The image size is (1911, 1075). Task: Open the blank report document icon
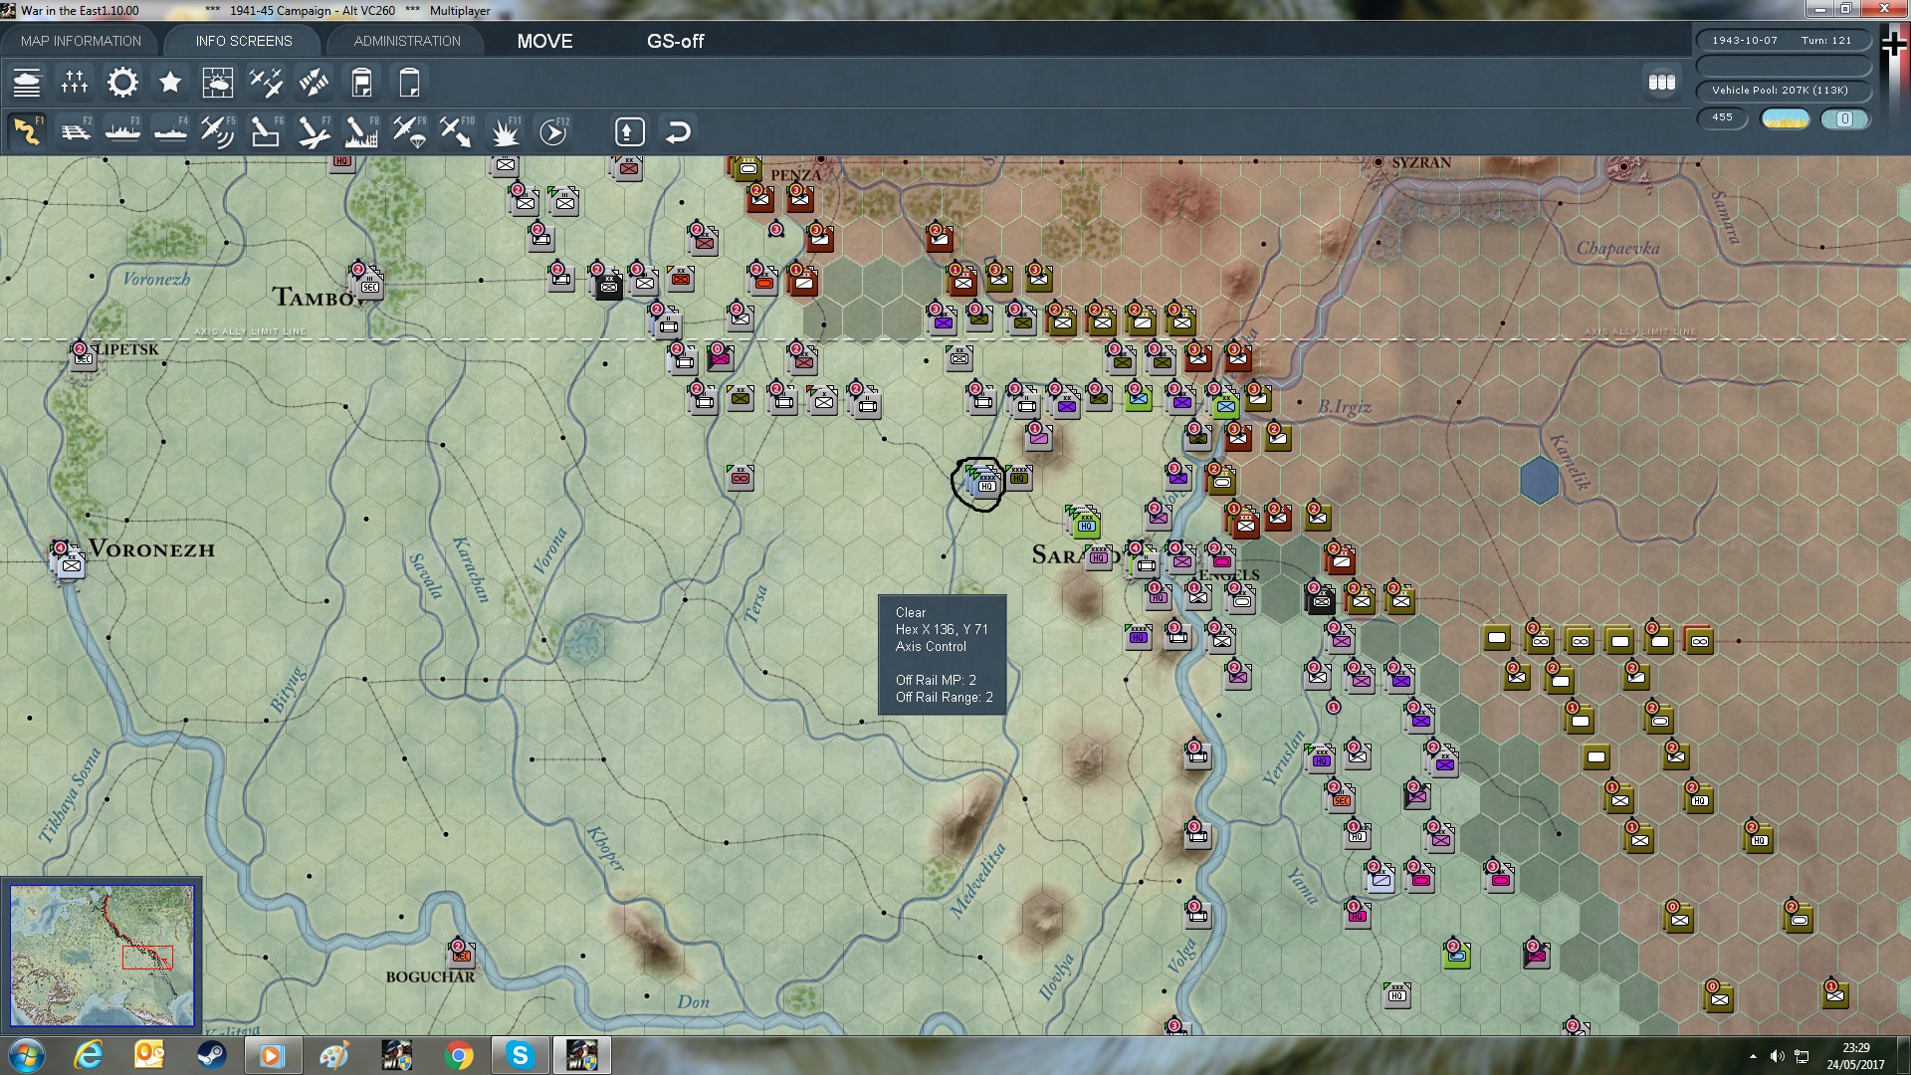point(409,83)
